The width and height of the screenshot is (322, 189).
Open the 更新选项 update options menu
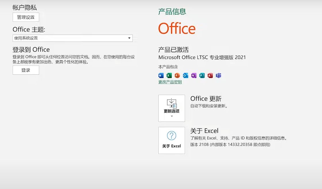click(x=172, y=108)
